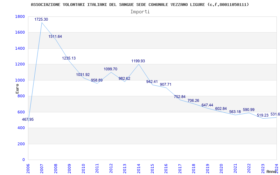This screenshot has width=280, height=175.
Task: Click the 0 y-axis tick label
Action: pyautogui.click(x=23, y=160)
